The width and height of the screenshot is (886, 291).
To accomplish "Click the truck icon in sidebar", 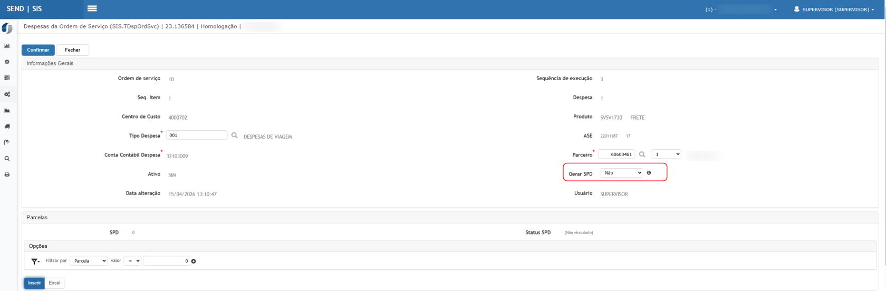I will pos(7,127).
